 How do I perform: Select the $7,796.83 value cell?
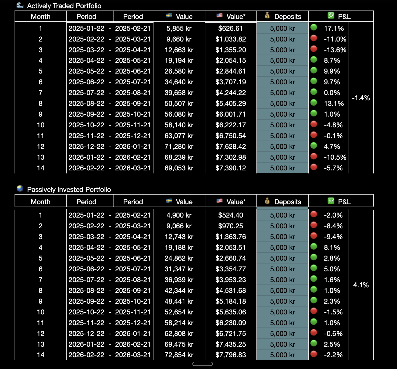(231, 355)
